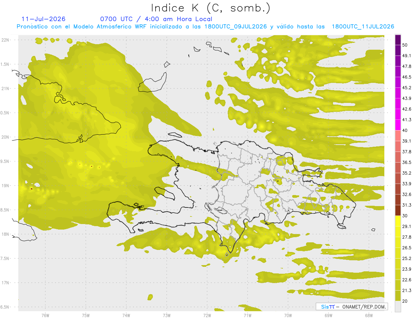Click the colorbar label '49.1'
The width and height of the screenshot is (414, 320).
pos(407,56)
